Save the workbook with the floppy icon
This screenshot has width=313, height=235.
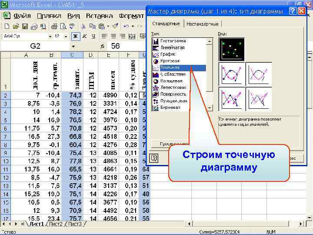pyautogui.click(x=25, y=26)
